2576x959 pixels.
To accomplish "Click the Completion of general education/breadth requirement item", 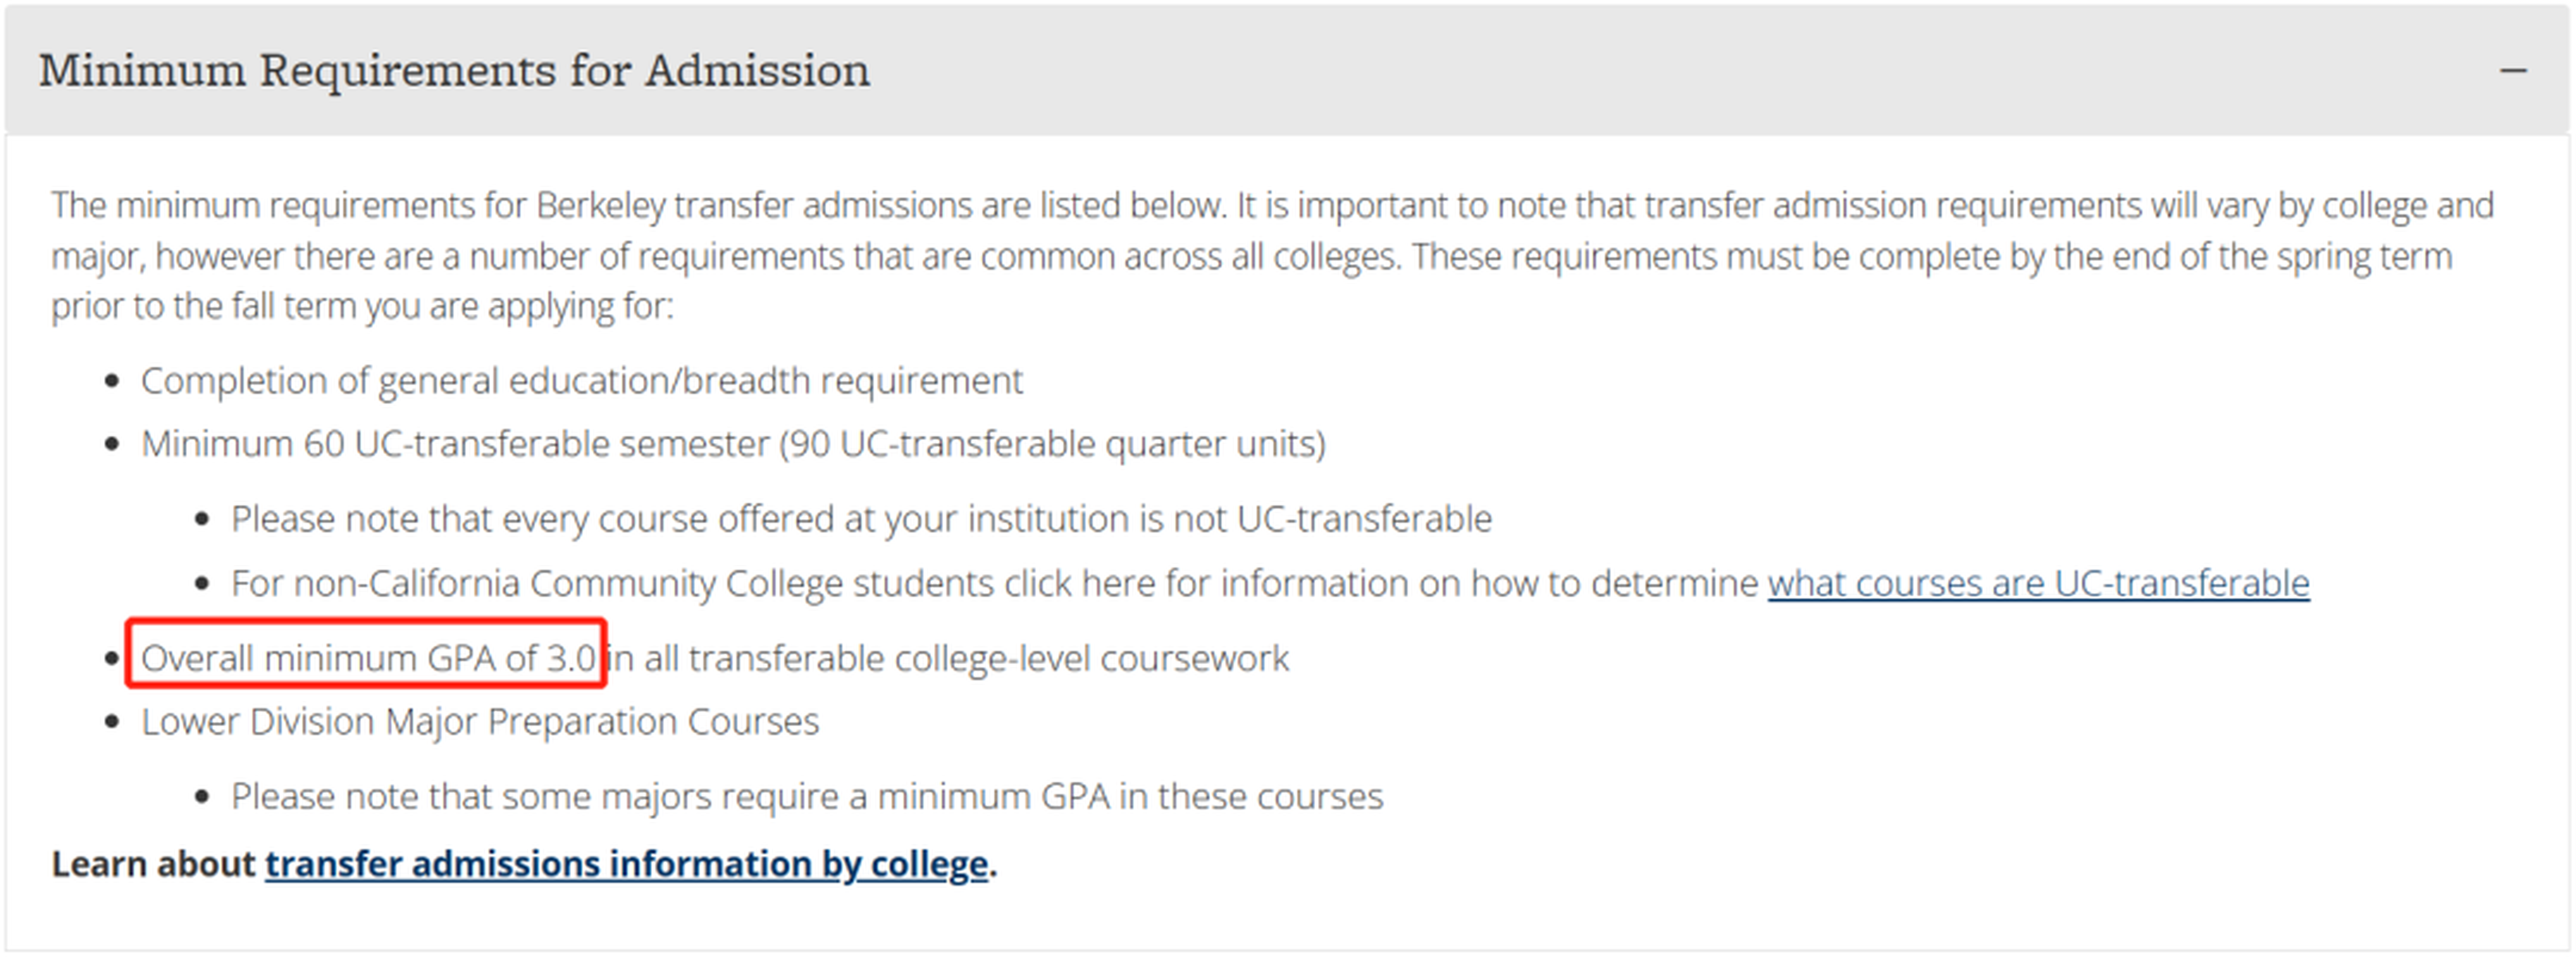I will pyautogui.click(x=581, y=381).
